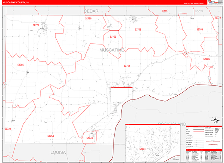Click ZIP code 52776 label
224x163 pixels.
click(36, 25)
